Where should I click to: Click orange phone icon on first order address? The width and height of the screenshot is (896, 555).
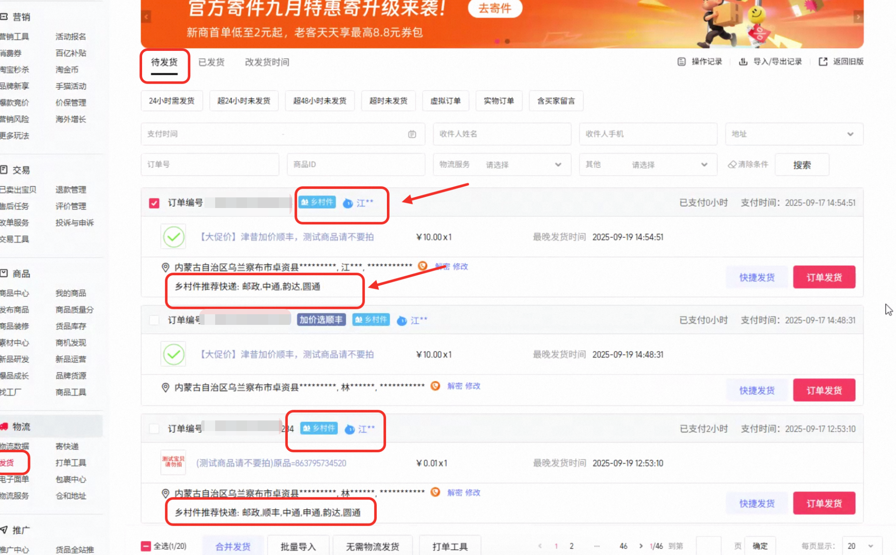pos(423,266)
